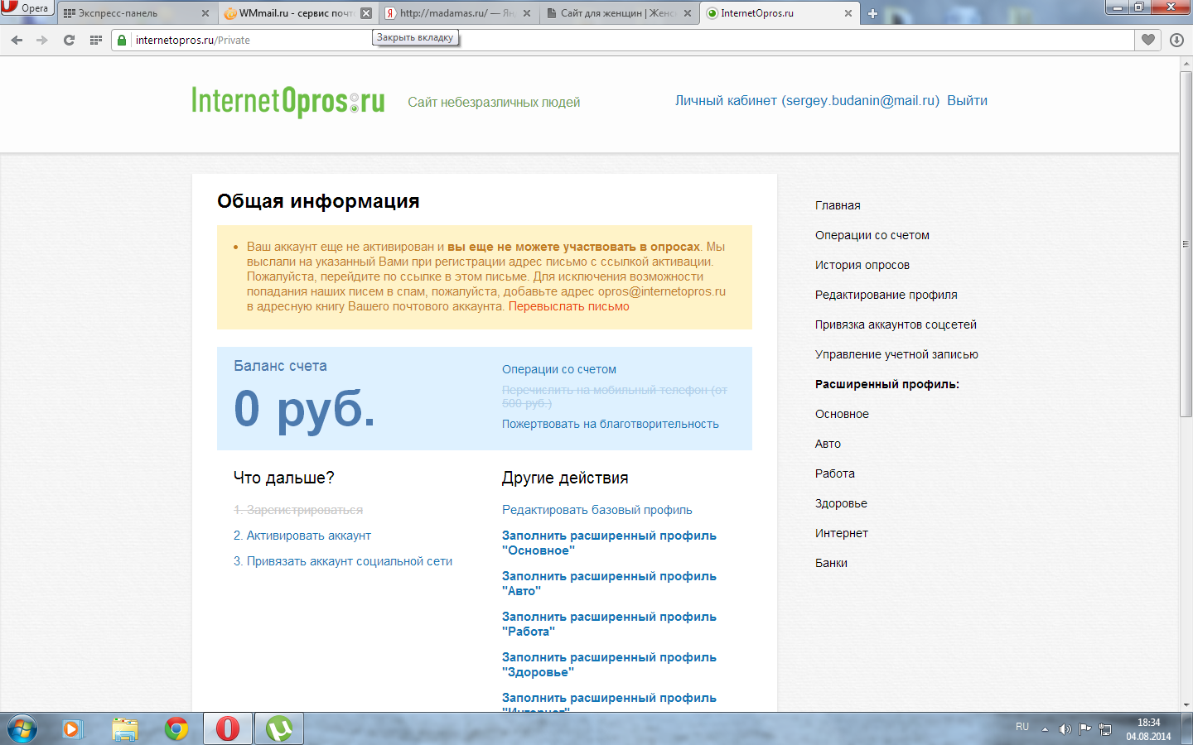
Task: Open Управление учетной записью in sidebar
Action: (896, 354)
